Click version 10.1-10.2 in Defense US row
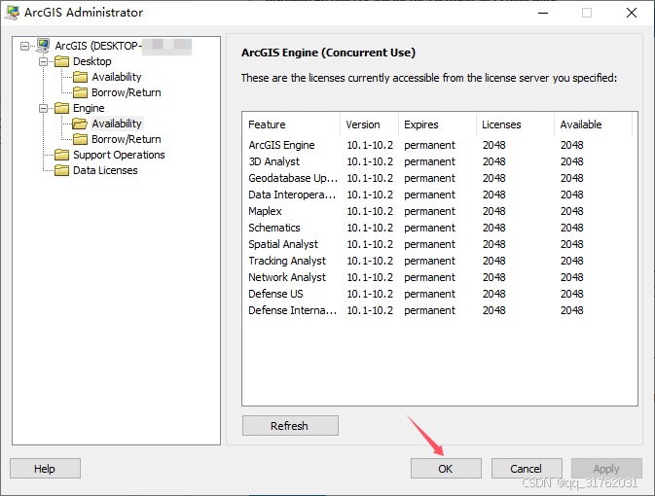655x496 pixels. (x=370, y=294)
